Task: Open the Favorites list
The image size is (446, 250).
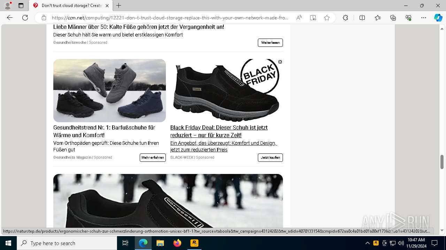Action: [x=378, y=18]
